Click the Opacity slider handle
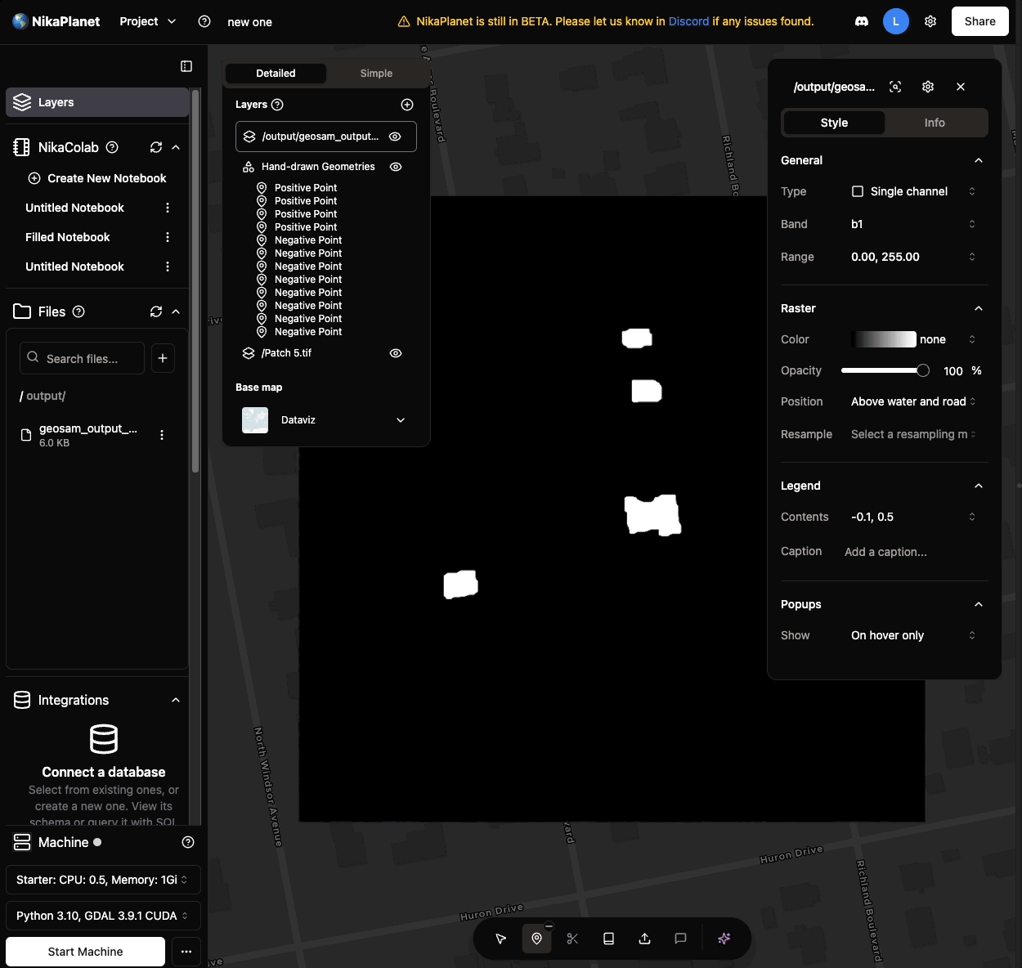1022x968 pixels. coord(923,370)
